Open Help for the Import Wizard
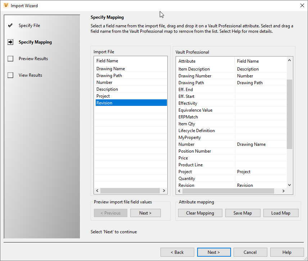 (x=287, y=252)
